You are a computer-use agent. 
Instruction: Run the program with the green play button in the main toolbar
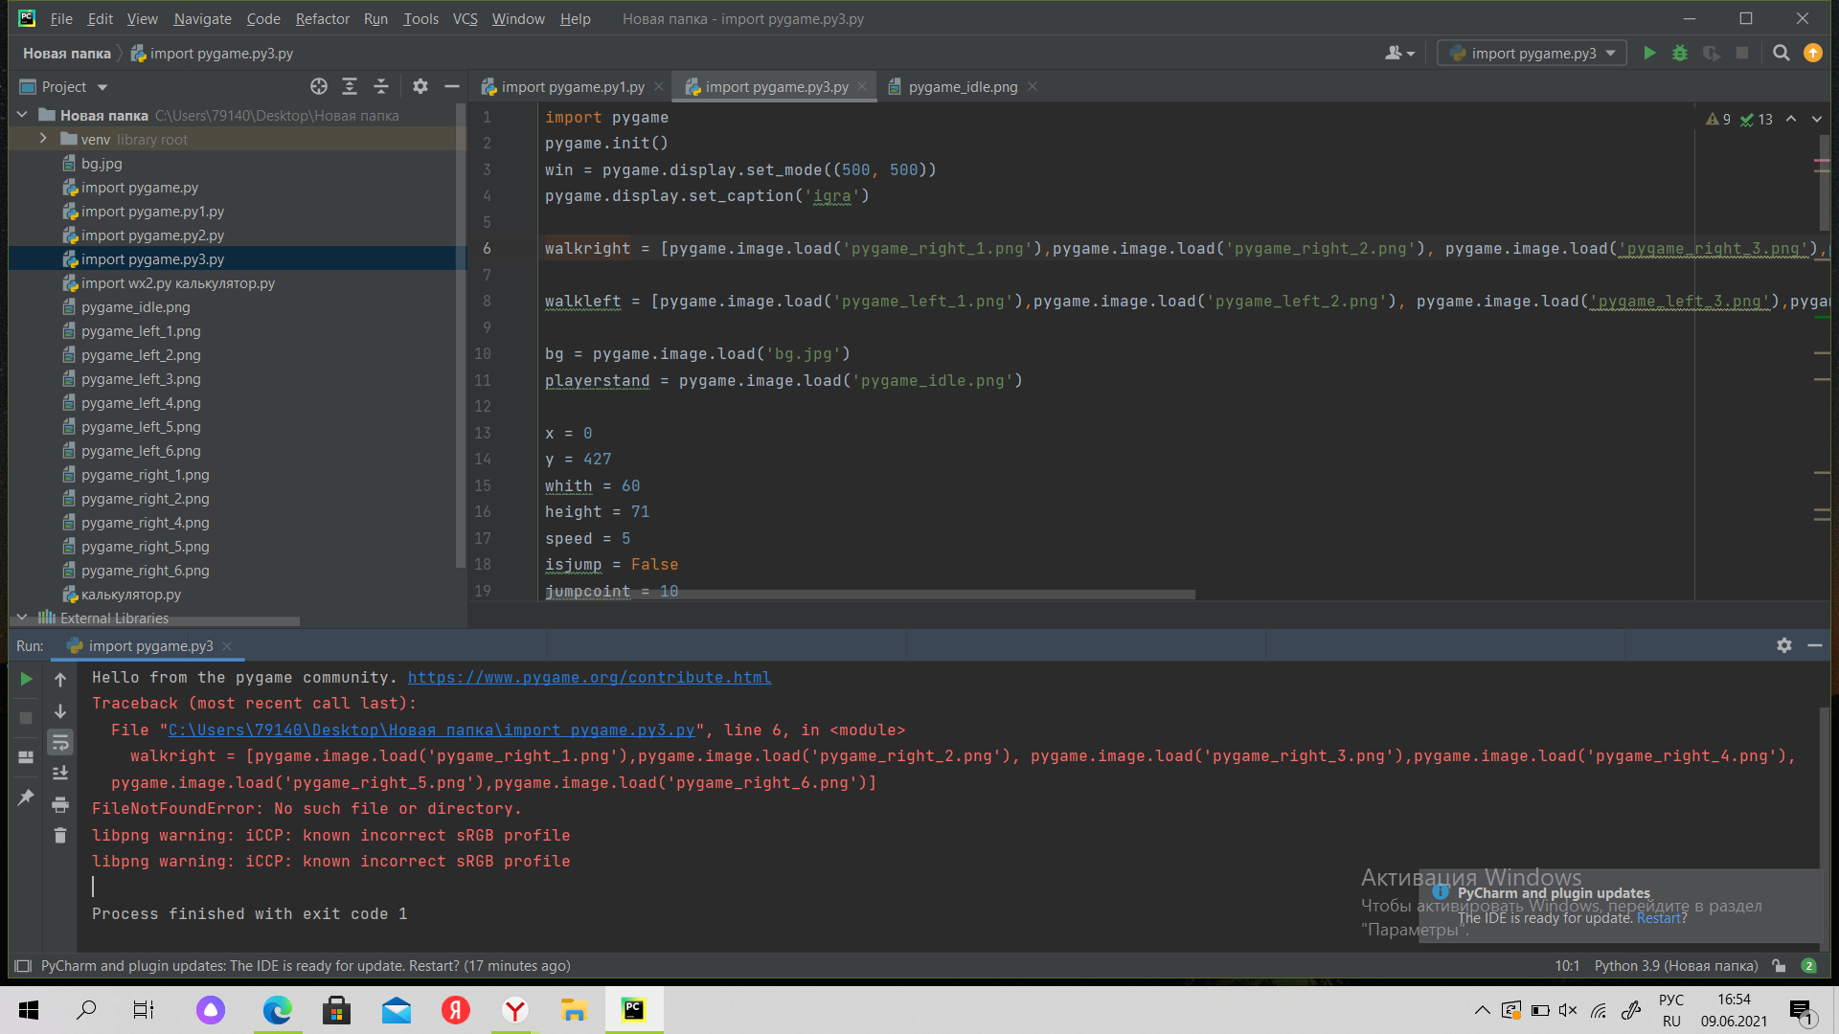coord(1649,54)
